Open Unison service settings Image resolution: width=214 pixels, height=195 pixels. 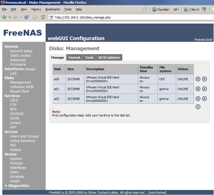pyautogui.click(x=16, y=123)
